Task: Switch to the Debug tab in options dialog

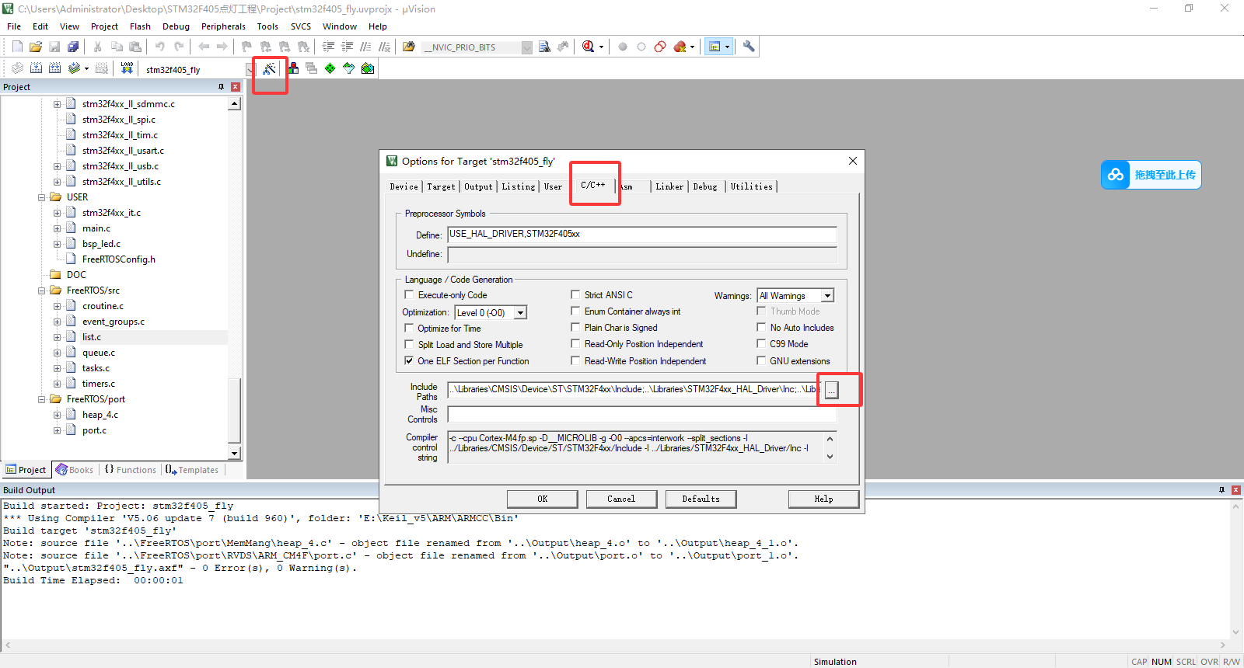Action: [705, 186]
